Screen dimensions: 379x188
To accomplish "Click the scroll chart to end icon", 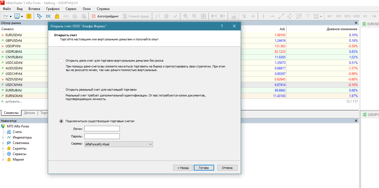I will coord(214,16).
